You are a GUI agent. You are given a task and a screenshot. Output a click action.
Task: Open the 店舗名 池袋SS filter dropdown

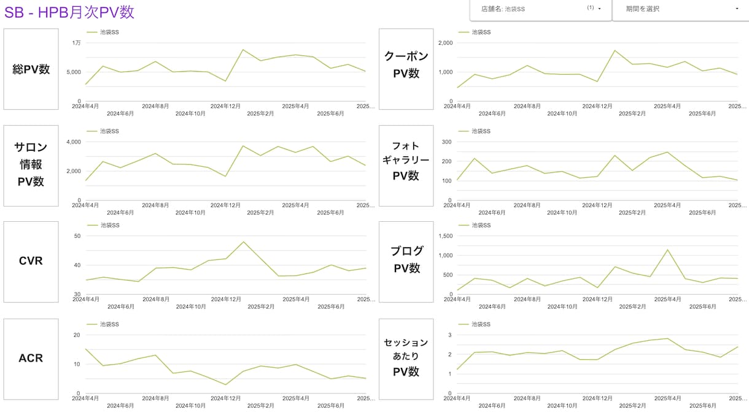tap(541, 9)
